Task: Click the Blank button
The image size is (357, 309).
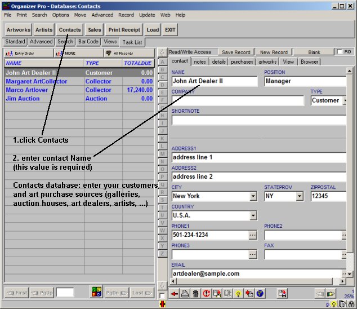Action: 314,52
